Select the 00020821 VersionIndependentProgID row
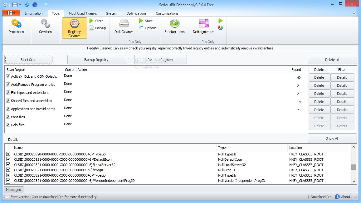This screenshot has width=361, height=203. [178, 181]
